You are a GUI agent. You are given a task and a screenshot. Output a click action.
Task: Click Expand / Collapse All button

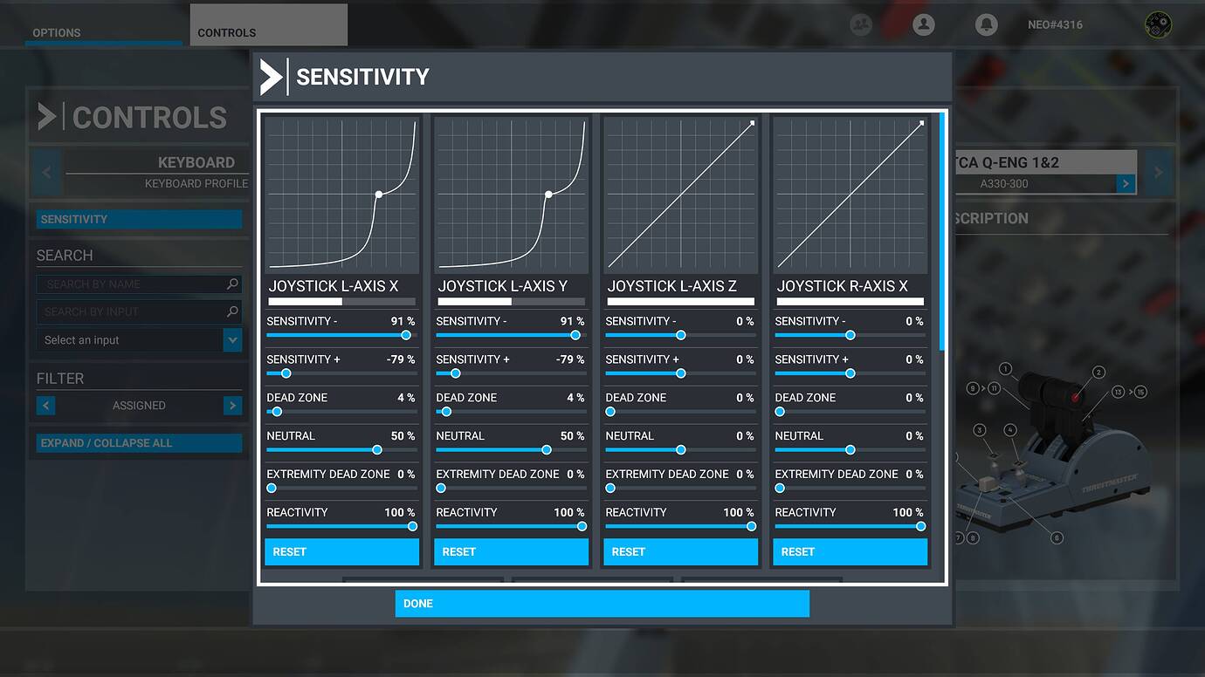[x=139, y=443]
